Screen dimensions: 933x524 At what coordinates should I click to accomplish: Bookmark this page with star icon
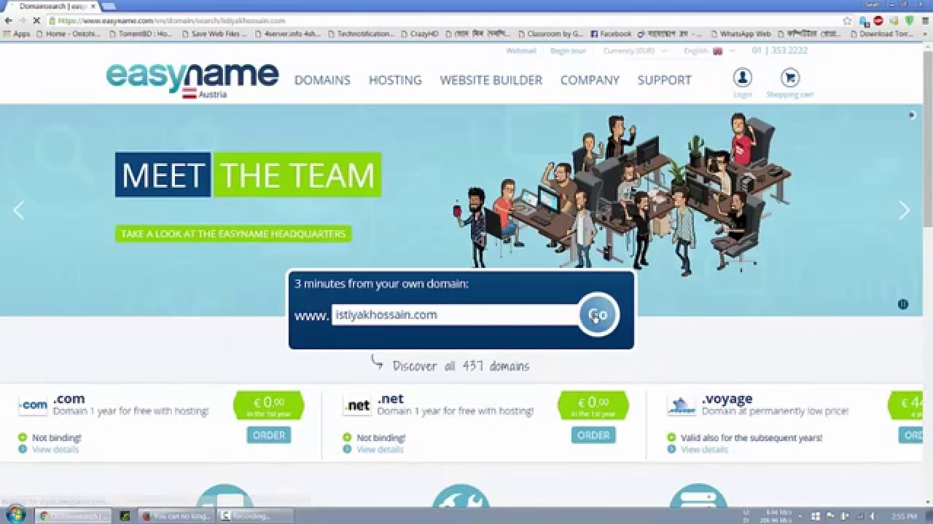tap(847, 20)
